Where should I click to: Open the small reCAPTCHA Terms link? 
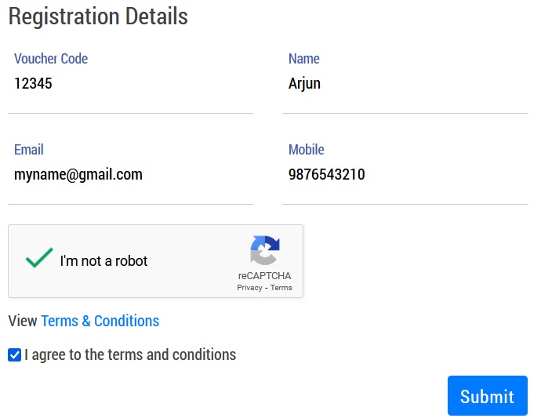[x=281, y=288]
